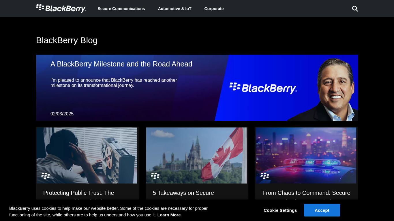The width and height of the screenshot is (394, 221).
Task: Open 'A BlackBerry Milestone and the Road Ahead' article
Action: click(x=121, y=64)
